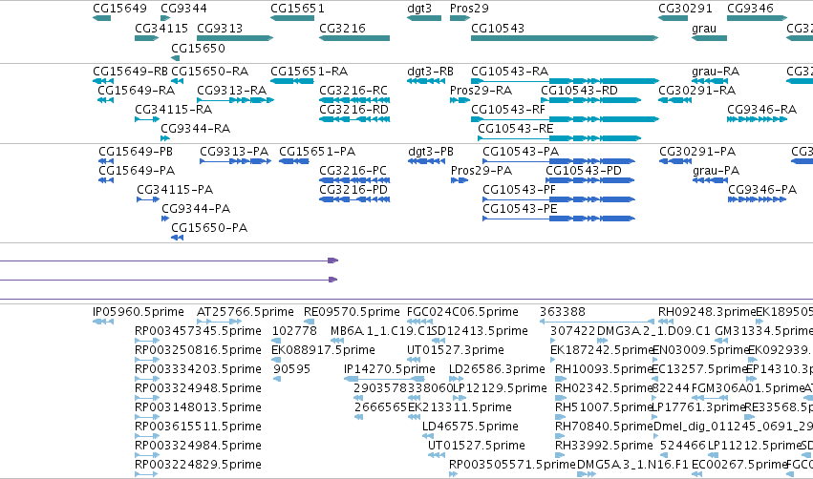The width and height of the screenshot is (813, 479).
Task: Select protein CG15651-PA
Action: 294,161
